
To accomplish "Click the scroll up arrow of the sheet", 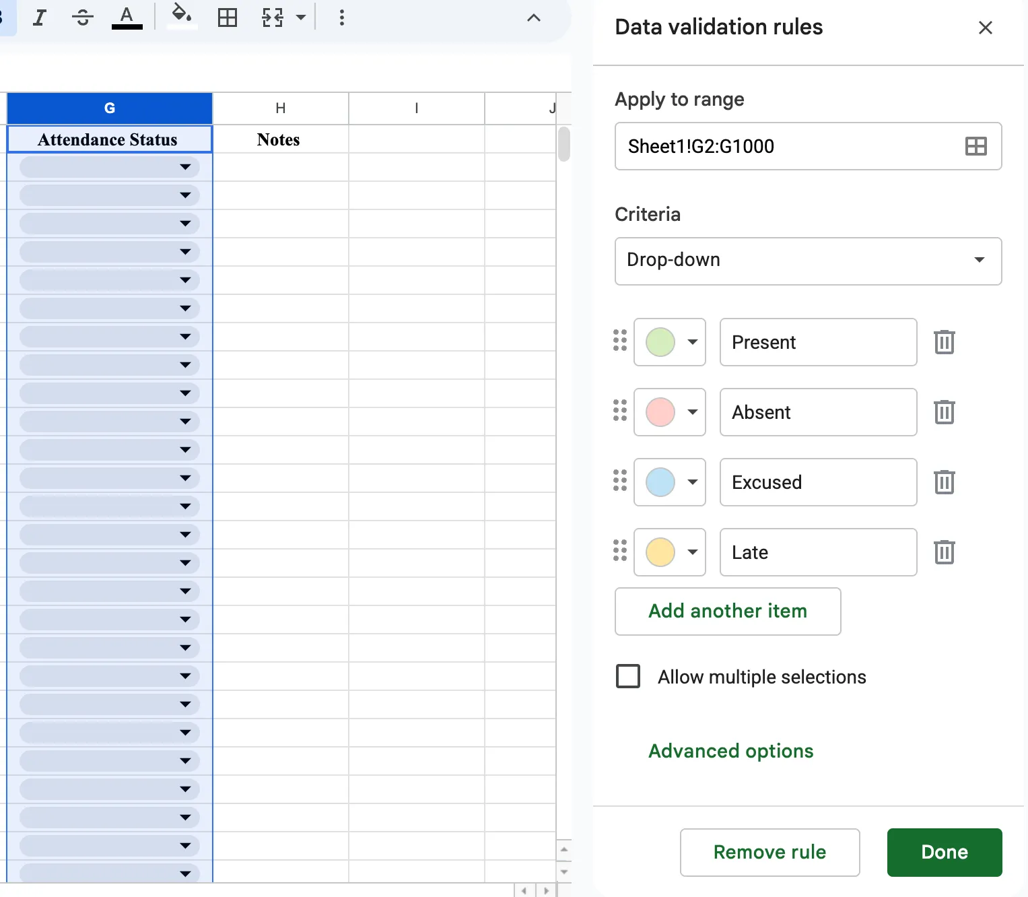I will point(564,850).
